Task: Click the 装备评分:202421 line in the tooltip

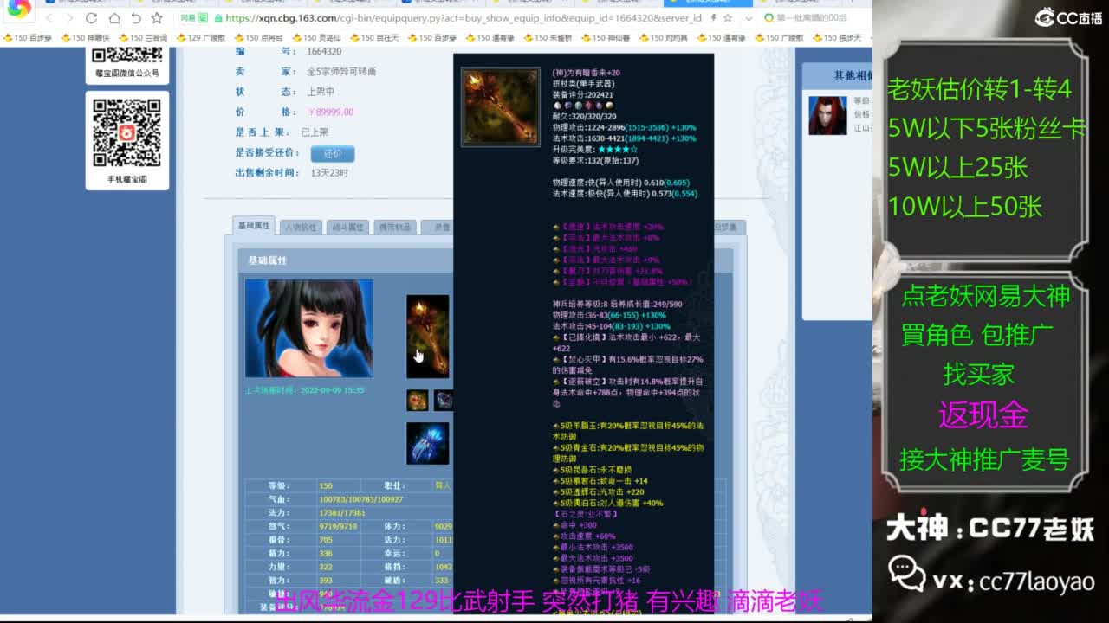Action: 582,95
